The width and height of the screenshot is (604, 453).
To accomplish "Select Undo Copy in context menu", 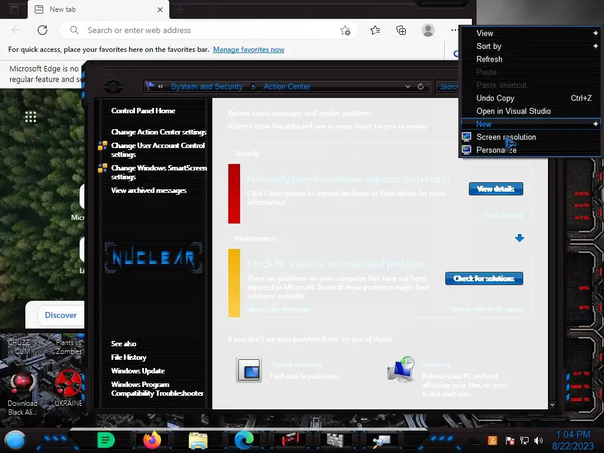I will tap(530, 99).
